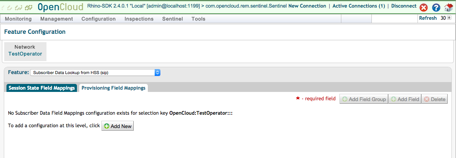456x158 pixels.
Task: Open help via blue question mark icon
Action: pyautogui.click(x=436, y=8)
